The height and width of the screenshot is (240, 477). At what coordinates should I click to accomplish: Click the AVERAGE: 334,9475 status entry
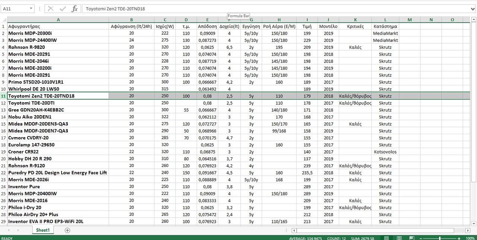tap(305, 238)
